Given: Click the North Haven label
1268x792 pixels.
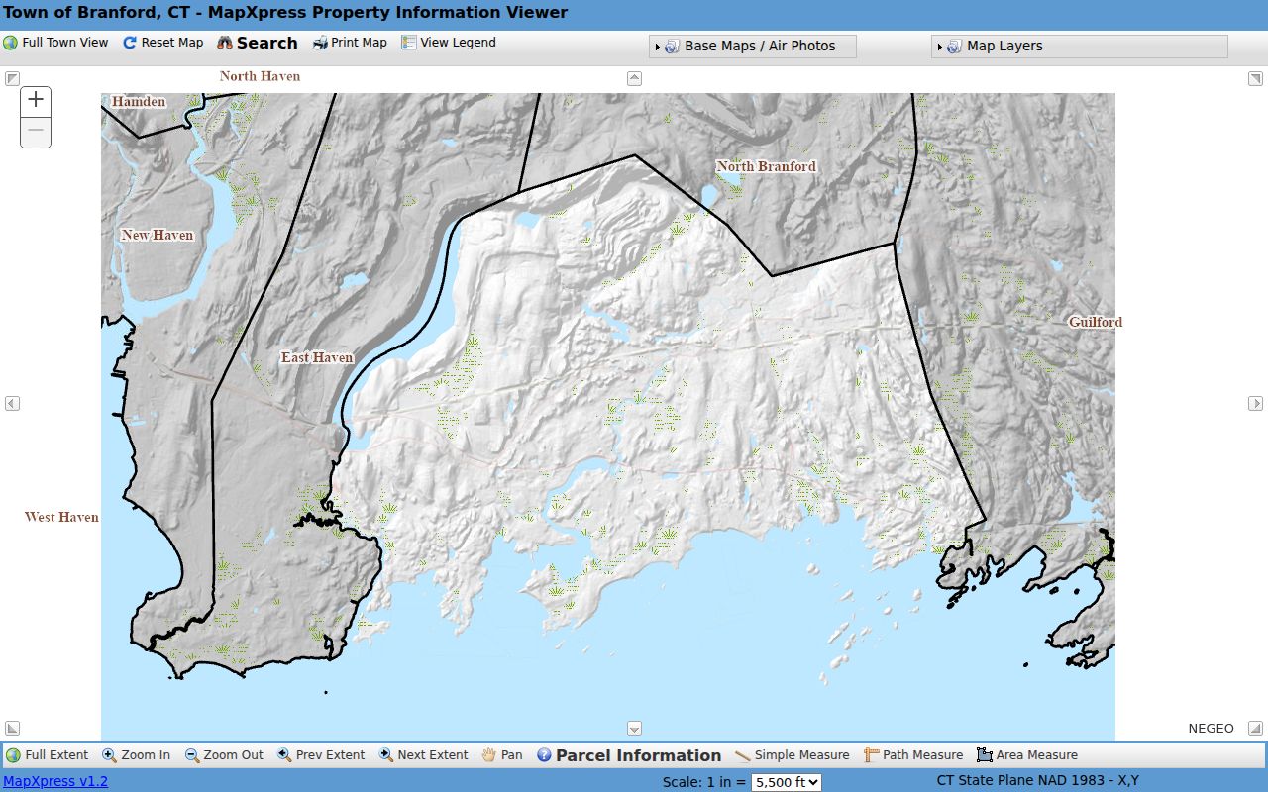Looking at the screenshot, I should pos(260,76).
